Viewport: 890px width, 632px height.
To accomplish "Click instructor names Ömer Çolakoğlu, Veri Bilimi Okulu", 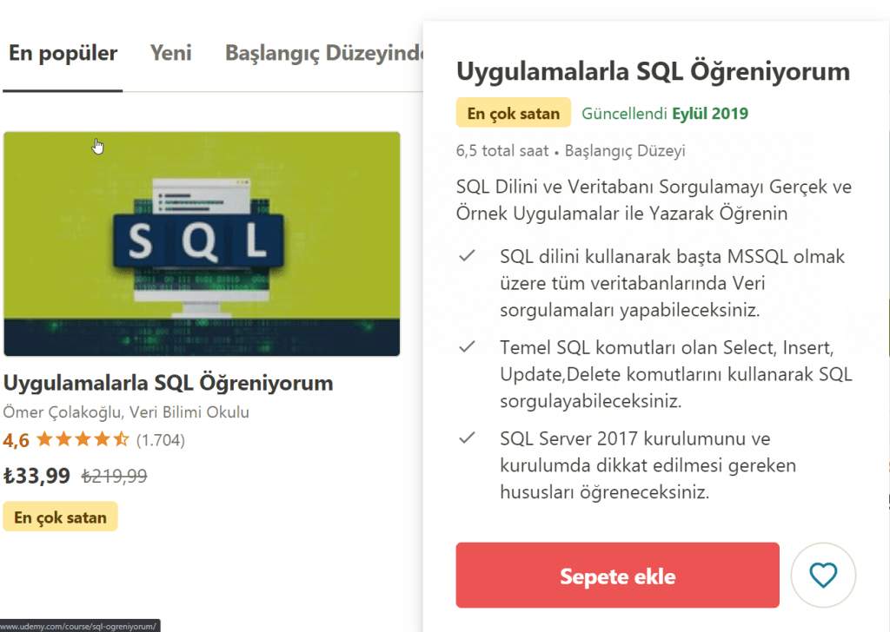I will pyautogui.click(x=127, y=412).
